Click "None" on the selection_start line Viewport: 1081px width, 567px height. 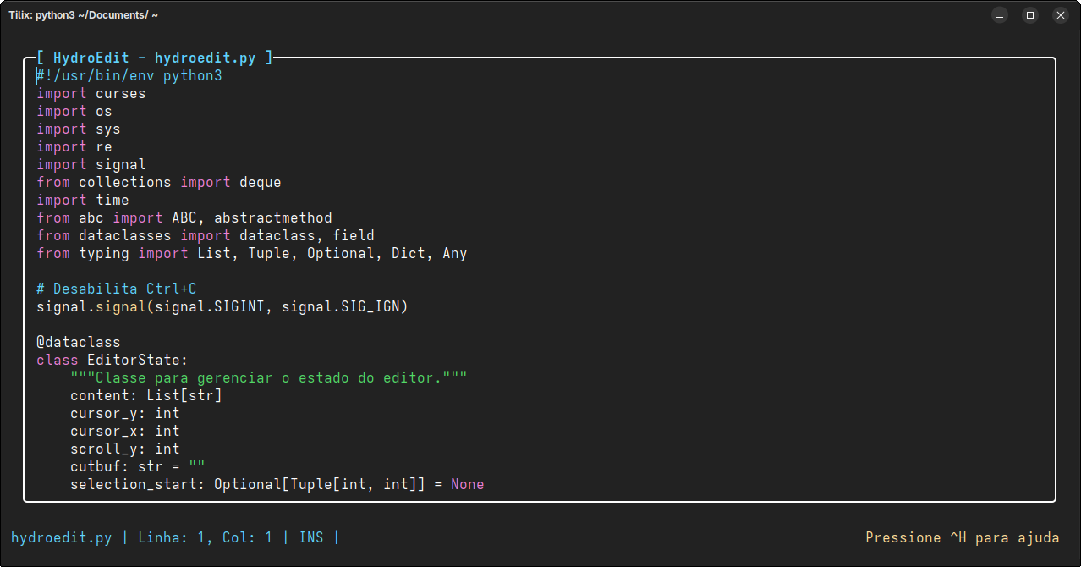[467, 485]
